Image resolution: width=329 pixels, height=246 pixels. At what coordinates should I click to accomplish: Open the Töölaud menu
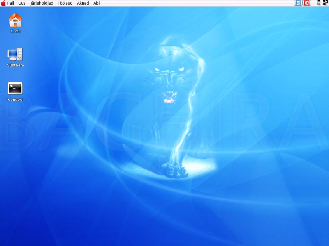pyautogui.click(x=65, y=3)
